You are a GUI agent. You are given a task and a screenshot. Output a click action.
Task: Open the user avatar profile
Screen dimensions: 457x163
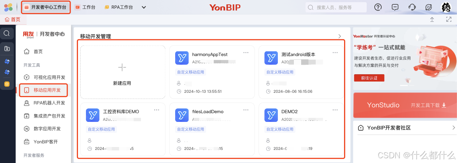446,7
